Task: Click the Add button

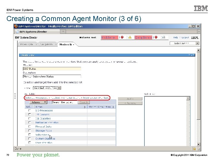Action: (x=130, y=99)
